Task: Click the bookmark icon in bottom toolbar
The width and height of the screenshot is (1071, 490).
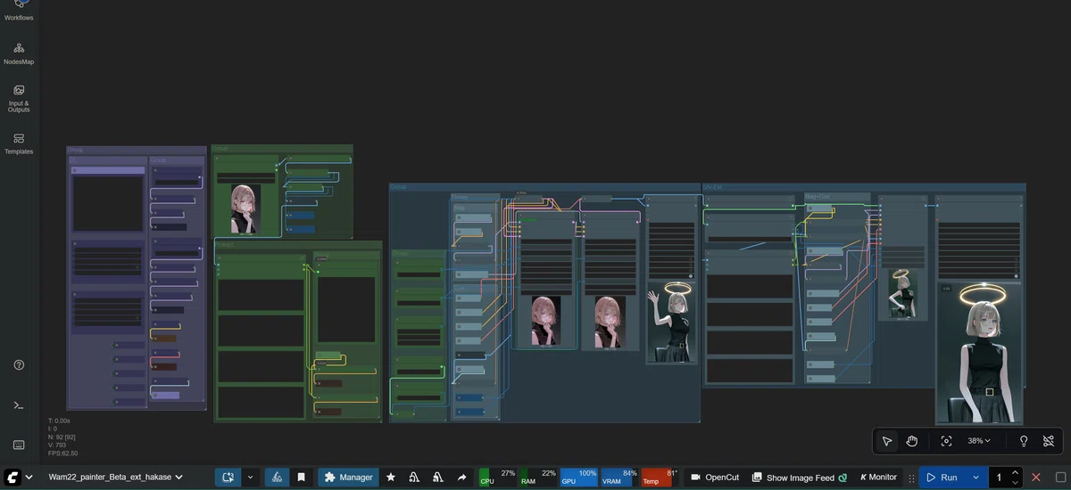Action: point(302,478)
